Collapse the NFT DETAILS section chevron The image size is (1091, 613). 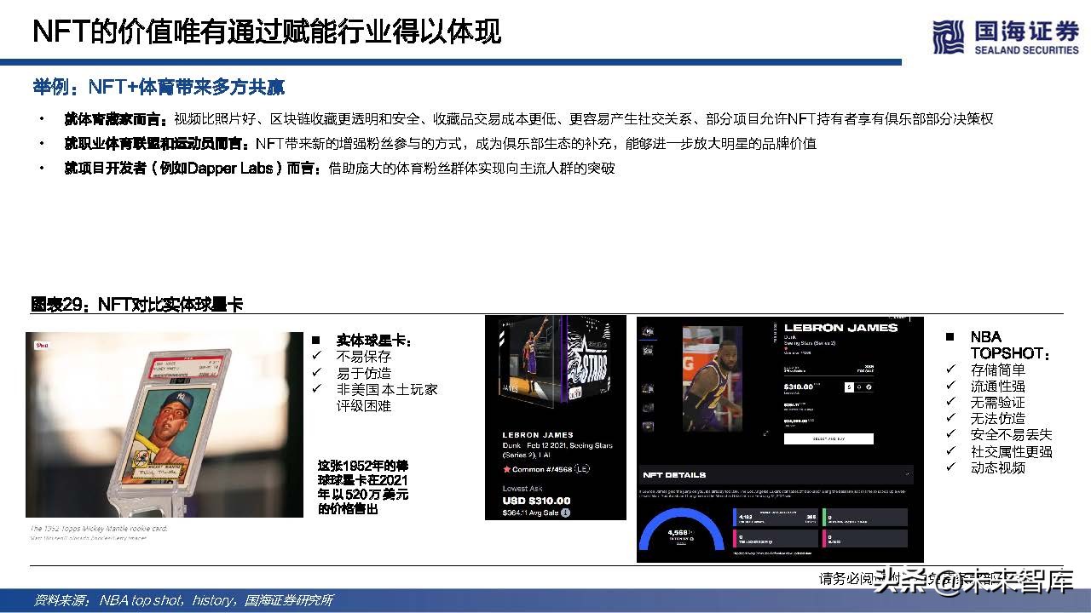[x=908, y=474]
